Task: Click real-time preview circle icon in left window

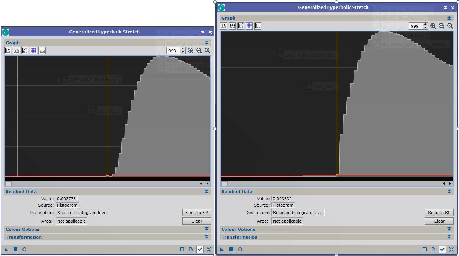Action: (x=24, y=250)
